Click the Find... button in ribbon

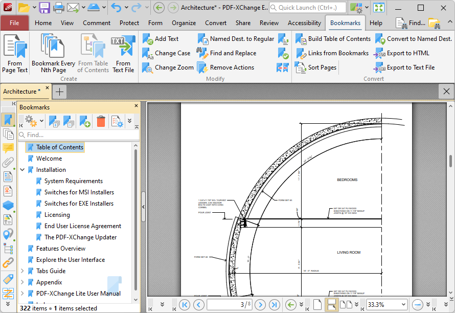411,23
